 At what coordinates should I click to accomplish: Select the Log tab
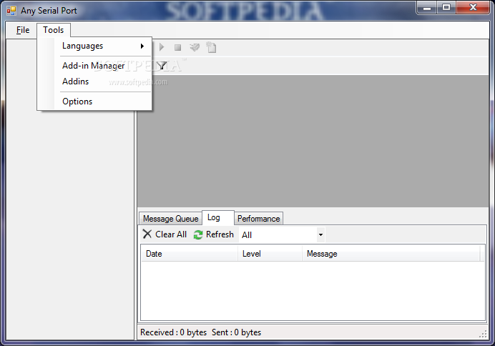[x=218, y=217]
